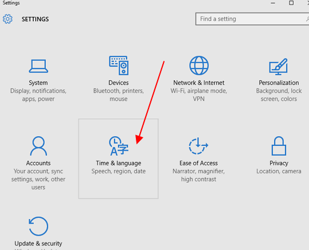Select the Devices category label
The width and height of the screenshot is (309, 250).
(x=119, y=83)
